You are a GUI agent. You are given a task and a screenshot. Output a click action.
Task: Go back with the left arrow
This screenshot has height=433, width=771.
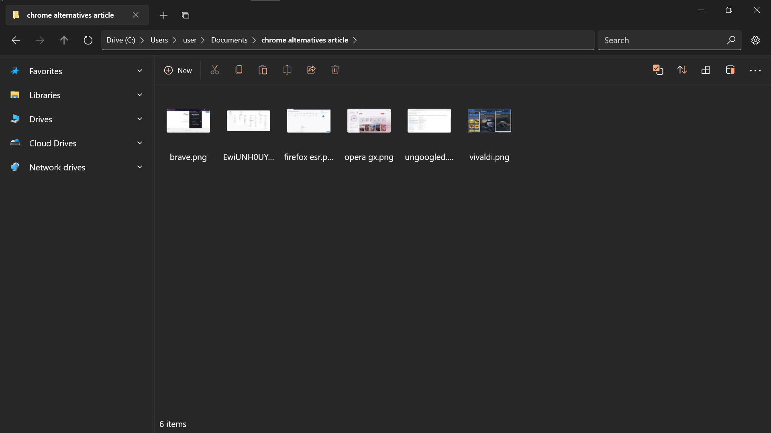pyautogui.click(x=16, y=40)
